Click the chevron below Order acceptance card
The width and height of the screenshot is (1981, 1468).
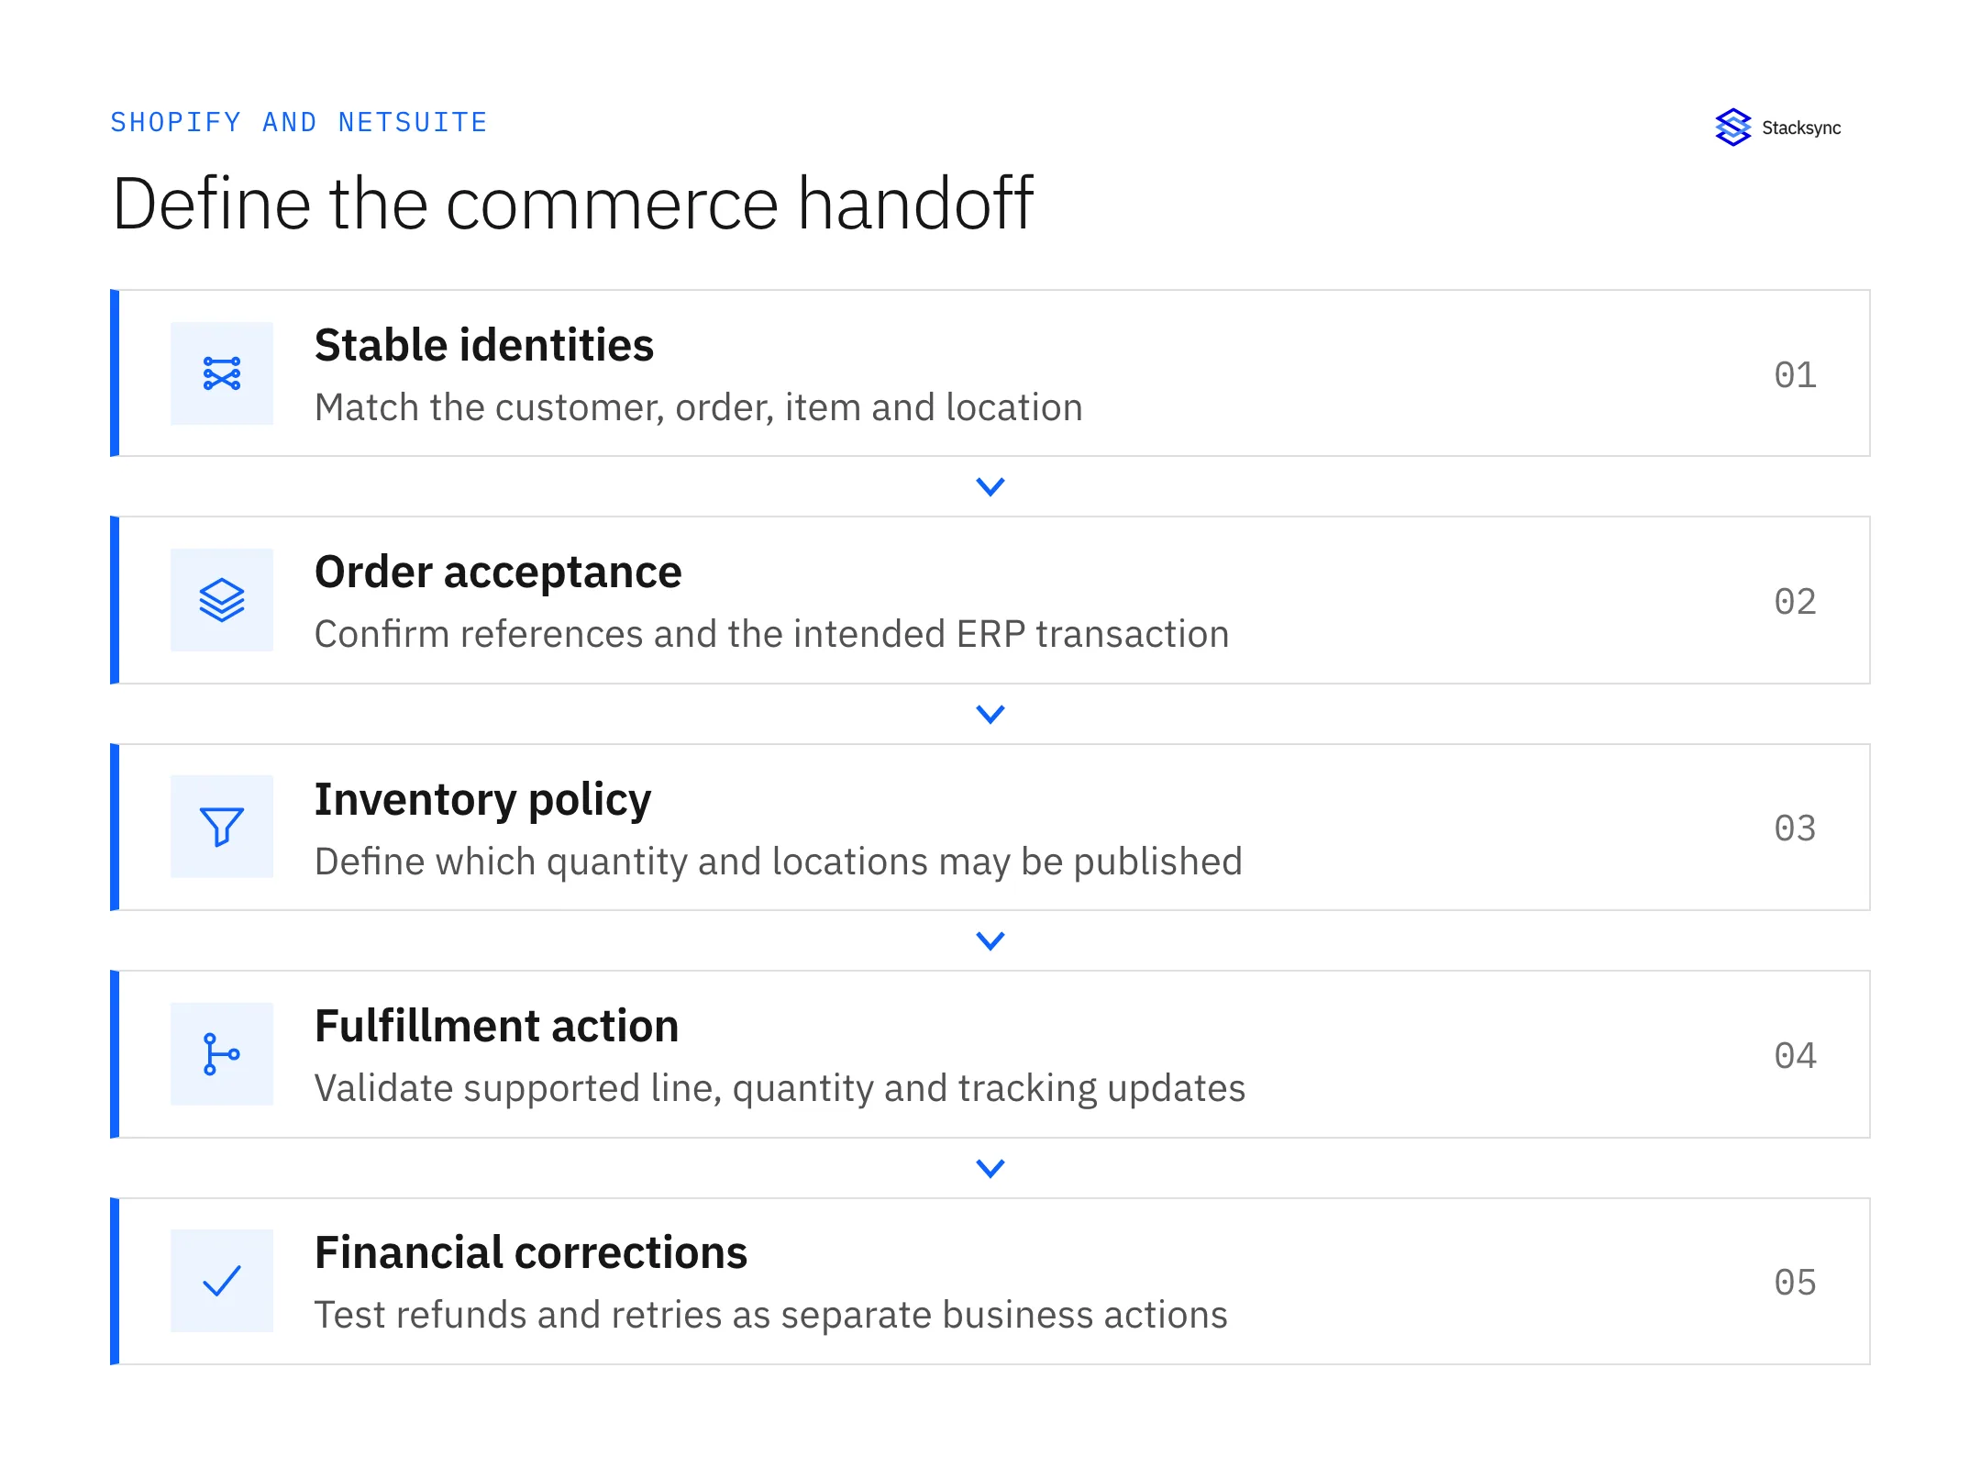[x=990, y=714]
